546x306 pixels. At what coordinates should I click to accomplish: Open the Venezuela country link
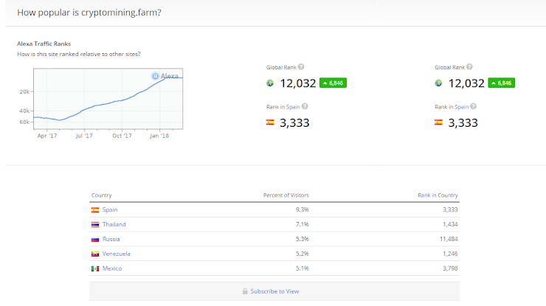pos(117,254)
